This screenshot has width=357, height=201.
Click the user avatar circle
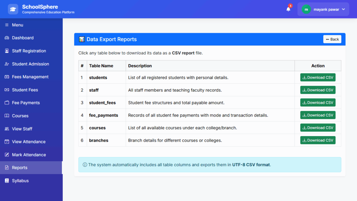click(306, 9)
